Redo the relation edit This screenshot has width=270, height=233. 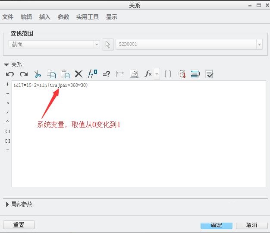coord(24,74)
